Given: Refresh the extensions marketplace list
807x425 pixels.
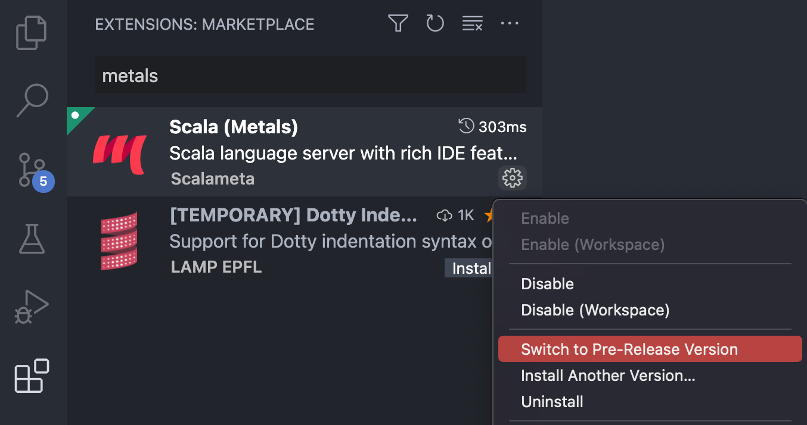Looking at the screenshot, I should tap(434, 23).
